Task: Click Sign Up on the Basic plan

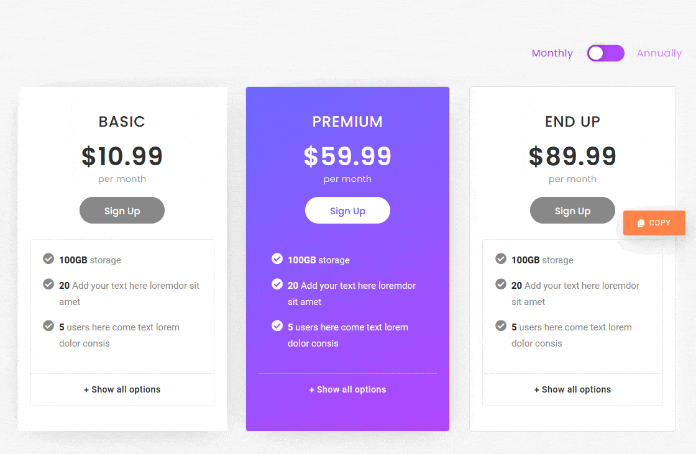Action: (x=122, y=210)
